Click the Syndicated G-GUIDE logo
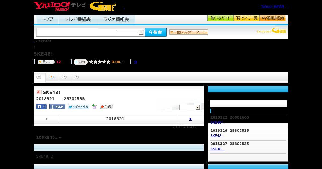This screenshot has height=169, width=322. pos(271,31)
